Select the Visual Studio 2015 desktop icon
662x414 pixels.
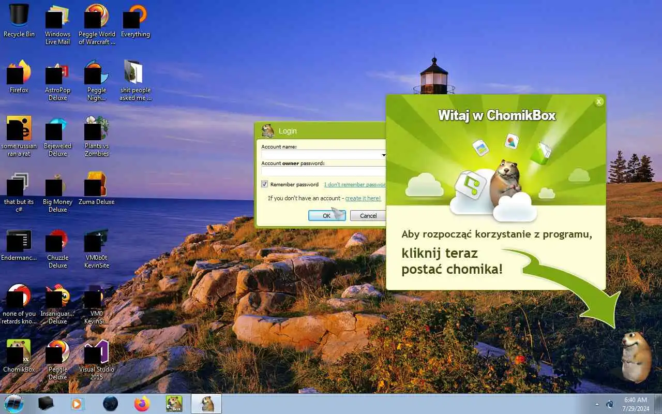pos(97,359)
